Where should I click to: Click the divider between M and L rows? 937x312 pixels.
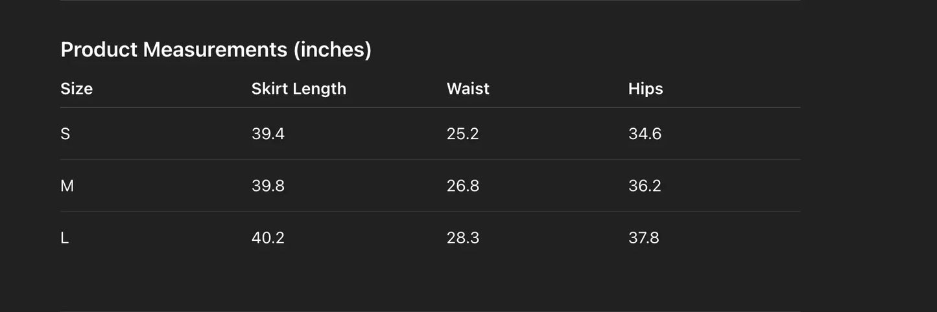pyautogui.click(x=430, y=211)
